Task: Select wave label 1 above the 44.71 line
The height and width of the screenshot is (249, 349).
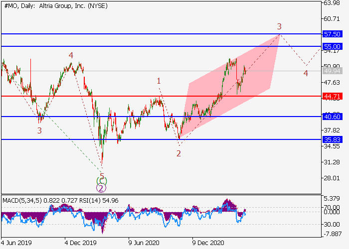Action: pos(159,81)
